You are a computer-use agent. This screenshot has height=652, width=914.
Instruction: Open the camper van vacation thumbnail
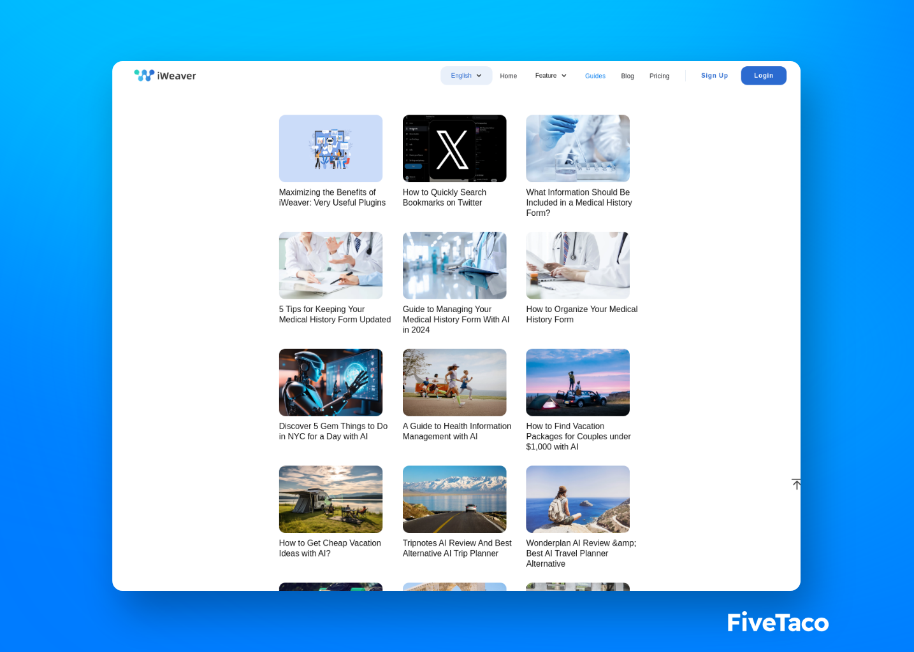pos(330,499)
